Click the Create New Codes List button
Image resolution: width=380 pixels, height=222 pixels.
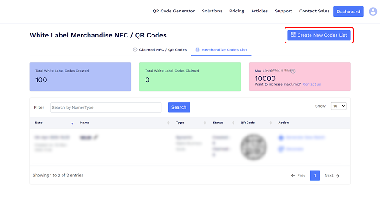[318, 35]
